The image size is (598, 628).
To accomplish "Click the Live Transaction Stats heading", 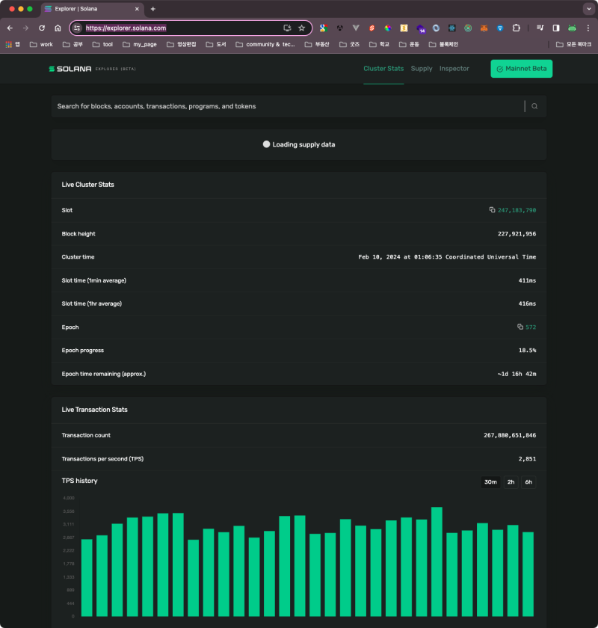I will coord(94,410).
